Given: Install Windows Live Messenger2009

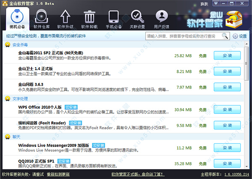Looking at the screenshot, I should coord(227,147).
